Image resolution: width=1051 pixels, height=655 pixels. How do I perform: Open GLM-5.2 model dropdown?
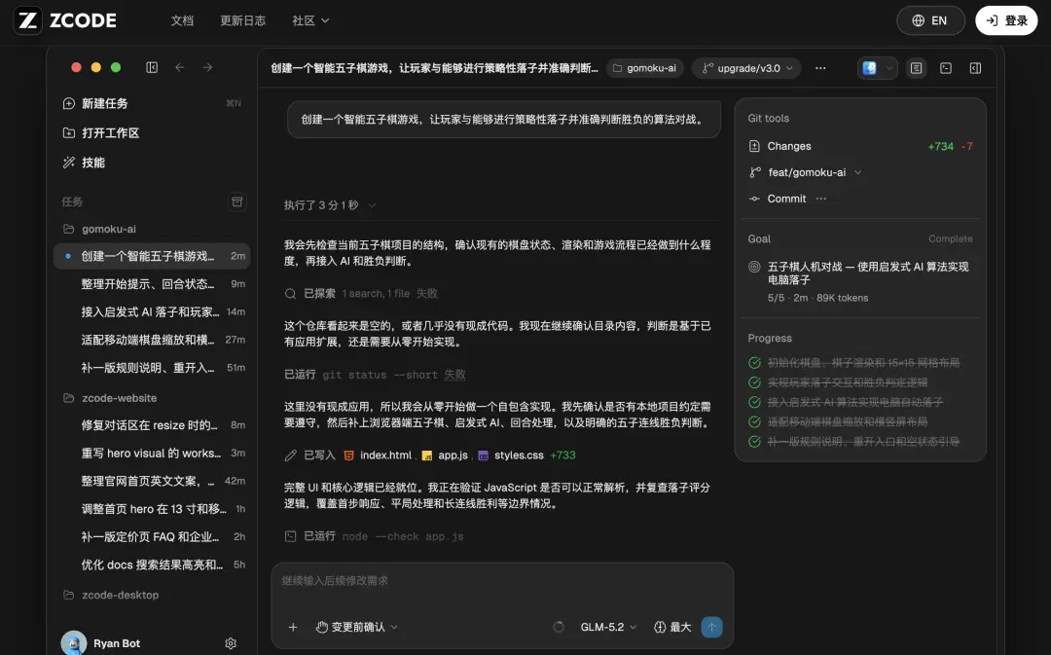tap(608, 627)
